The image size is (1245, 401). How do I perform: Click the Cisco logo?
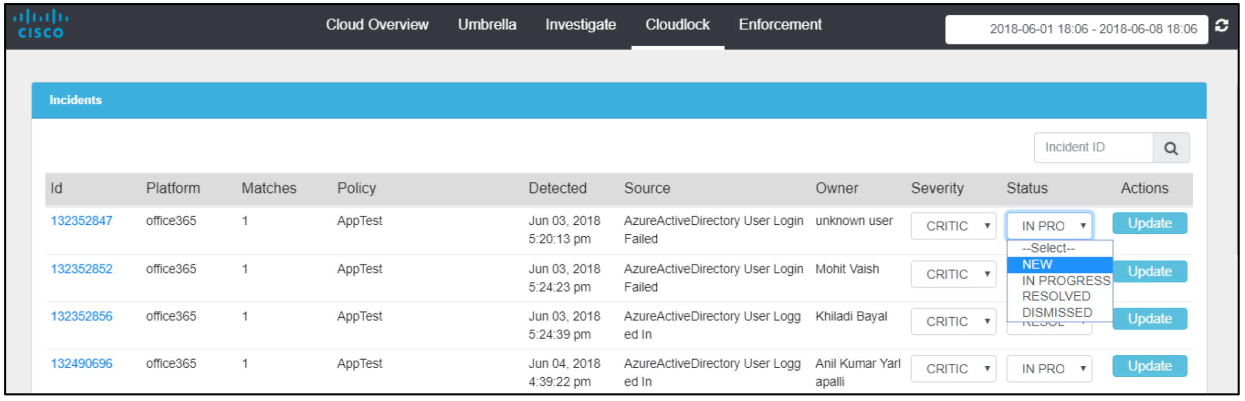pyautogui.click(x=40, y=24)
